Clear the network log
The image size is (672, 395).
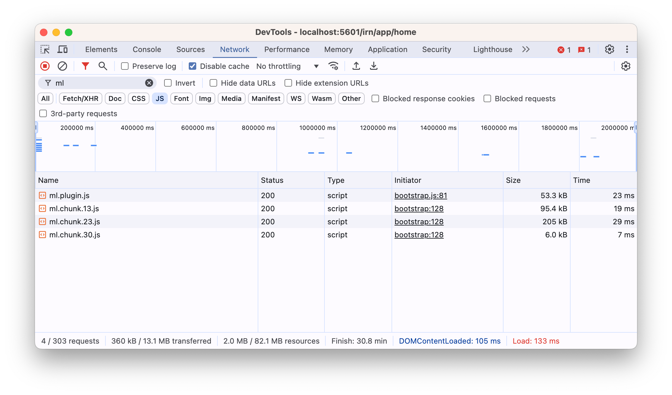(62, 66)
